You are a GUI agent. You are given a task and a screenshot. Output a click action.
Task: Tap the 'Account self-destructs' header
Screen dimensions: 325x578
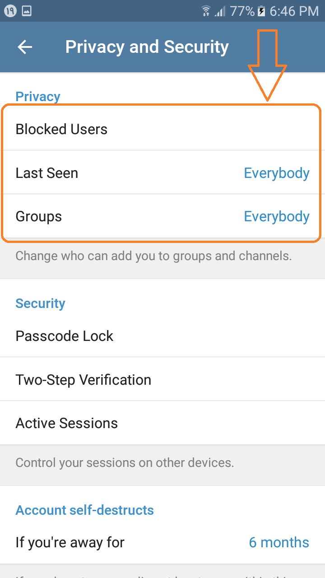pyautogui.click(x=85, y=510)
